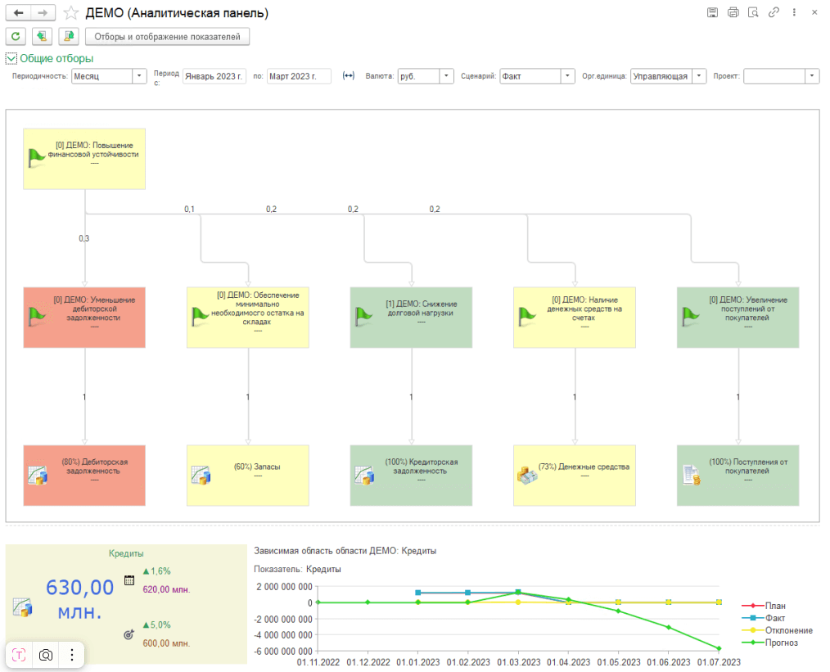Open the three-dot more menu in title bar
The height and width of the screenshot is (672, 830).
(794, 13)
